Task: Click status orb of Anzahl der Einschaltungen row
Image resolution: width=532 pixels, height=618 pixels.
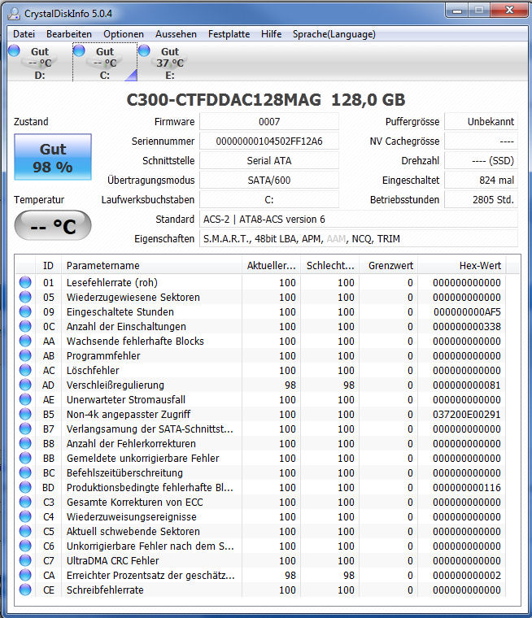Action: [25, 326]
